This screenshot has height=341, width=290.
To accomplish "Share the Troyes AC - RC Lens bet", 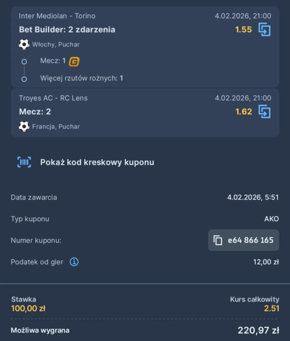I will pyautogui.click(x=265, y=112).
